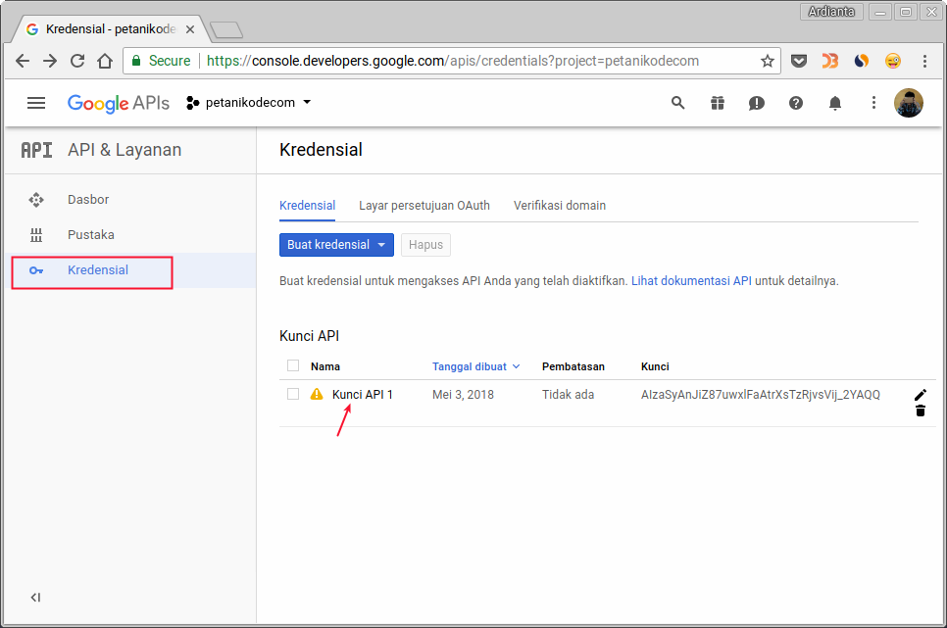
Task: Open the user account avatar
Action: click(909, 103)
